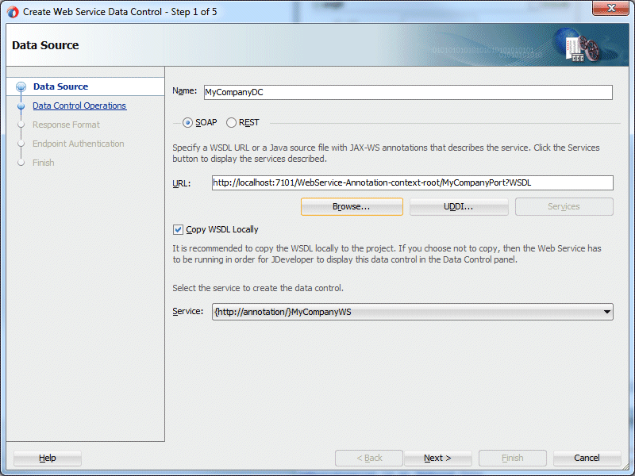Click the Data Control Operations step bullet
The width and height of the screenshot is (635, 476).
click(x=21, y=106)
